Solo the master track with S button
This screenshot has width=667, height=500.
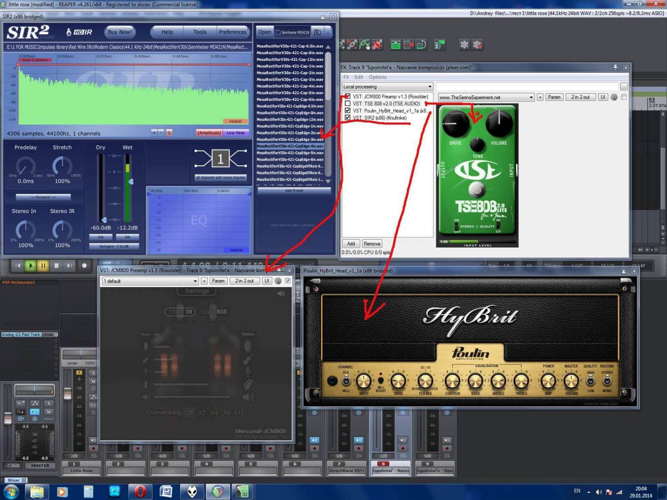[x=49, y=404]
